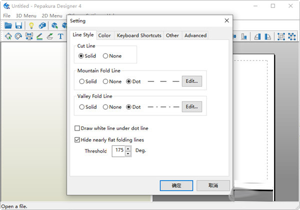Select None for Cut Line
This screenshot has width=300, height=210.
click(106, 56)
